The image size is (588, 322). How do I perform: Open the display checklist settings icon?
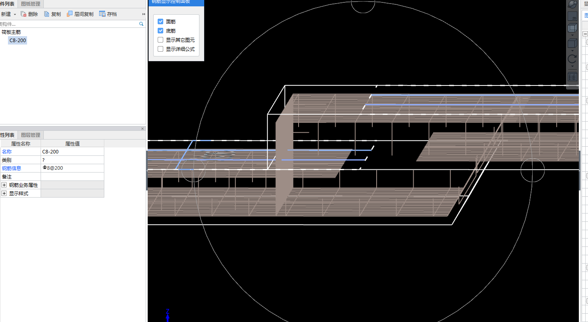(x=572, y=77)
